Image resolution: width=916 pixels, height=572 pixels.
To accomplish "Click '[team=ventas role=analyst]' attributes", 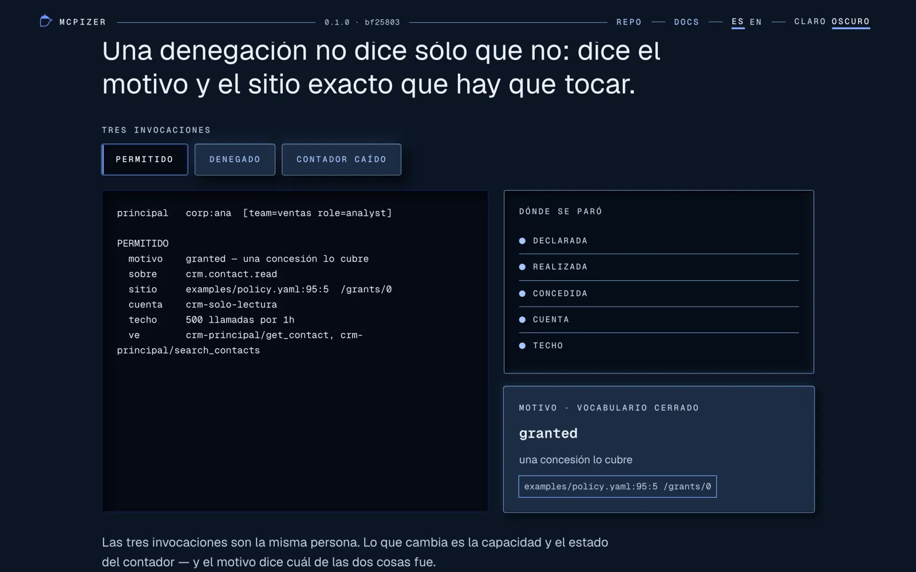I will pos(317,213).
